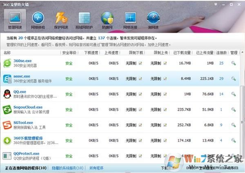This screenshot has width=245, height=173.
Task: Open manage magnifier for QQ.exe row
Action: (x=234, y=94)
